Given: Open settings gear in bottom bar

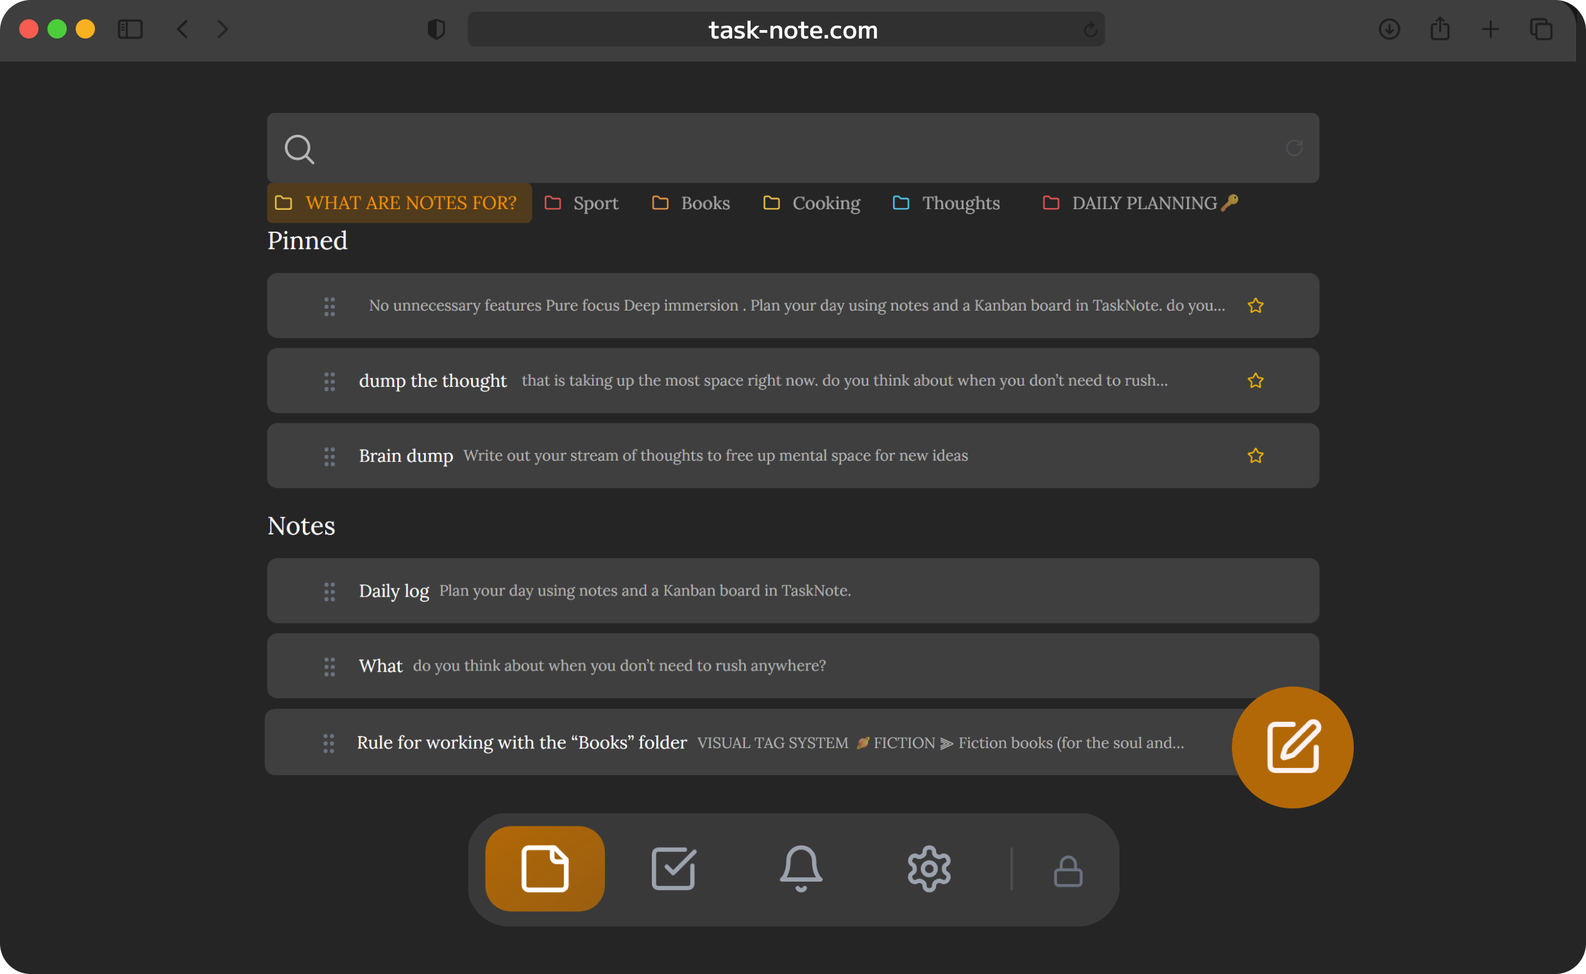Looking at the screenshot, I should coord(928,868).
